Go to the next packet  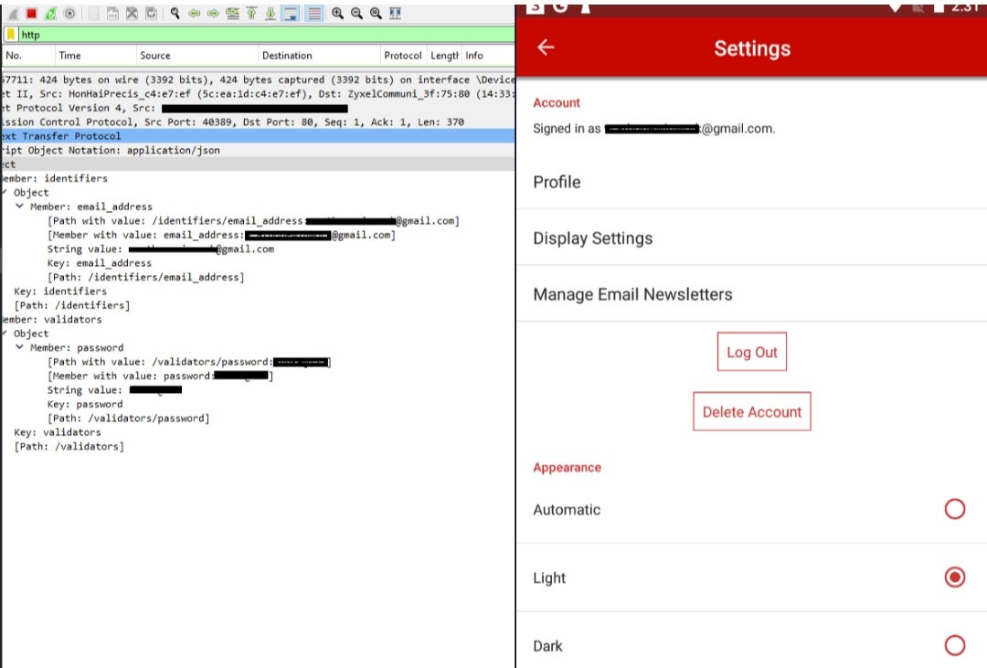[212, 13]
